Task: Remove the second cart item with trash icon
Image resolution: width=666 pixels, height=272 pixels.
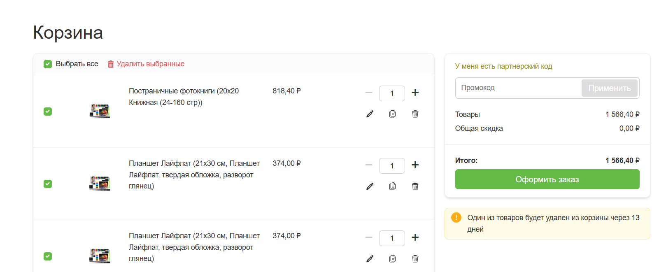Action: (x=415, y=186)
